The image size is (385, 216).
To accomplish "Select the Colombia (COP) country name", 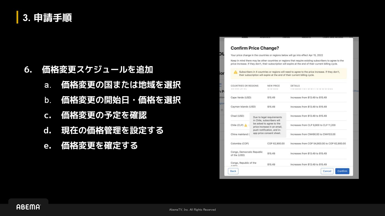I will [x=240, y=143].
